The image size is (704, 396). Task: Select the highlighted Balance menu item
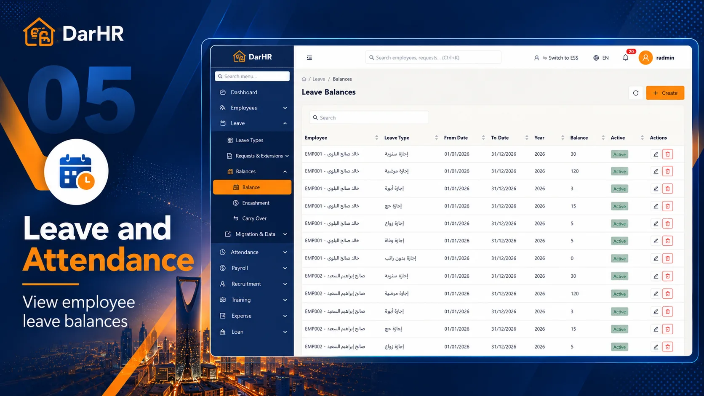point(252,187)
